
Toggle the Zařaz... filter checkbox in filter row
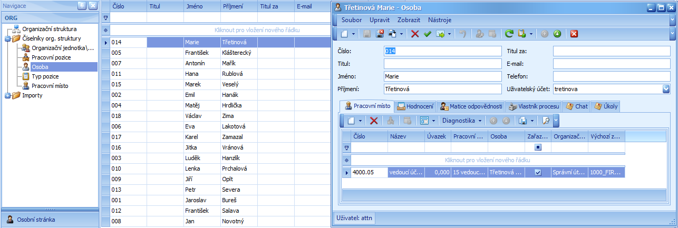click(538, 147)
